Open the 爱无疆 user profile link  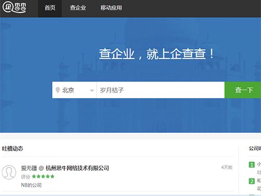pos(29,168)
